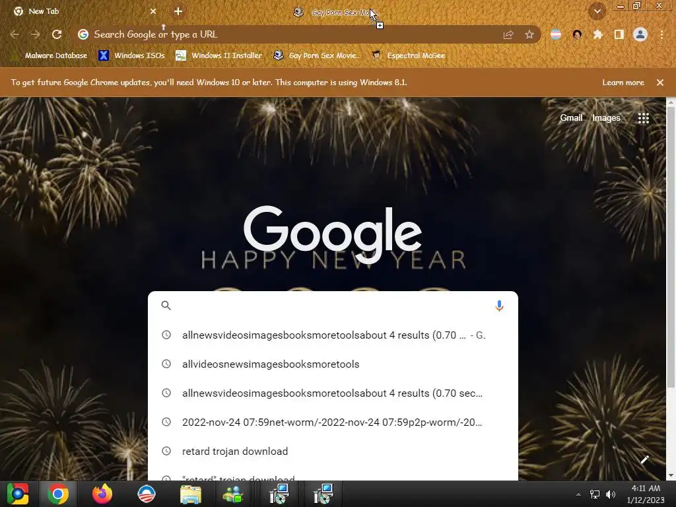Reload the current page

(57, 34)
